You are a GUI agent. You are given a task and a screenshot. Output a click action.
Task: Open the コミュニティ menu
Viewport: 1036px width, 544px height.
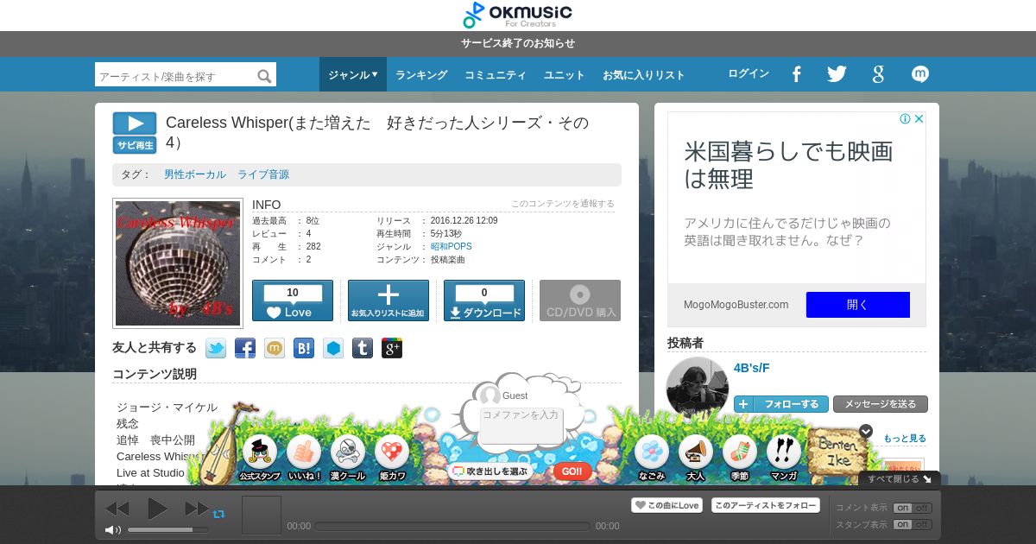(496, 75)
